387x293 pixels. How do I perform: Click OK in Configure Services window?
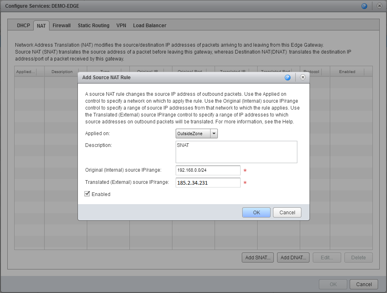point(333,284)
